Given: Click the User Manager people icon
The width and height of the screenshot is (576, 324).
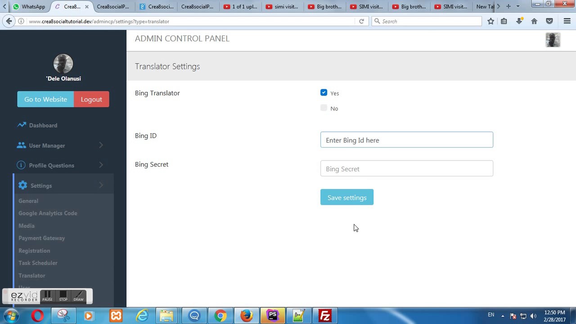Looking at the screenshot, I should point(21,145).
